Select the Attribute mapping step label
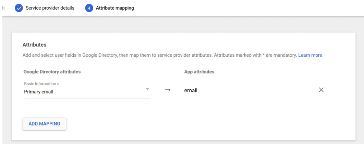Screen dimensions: 364x144 [x=115, y=8]
